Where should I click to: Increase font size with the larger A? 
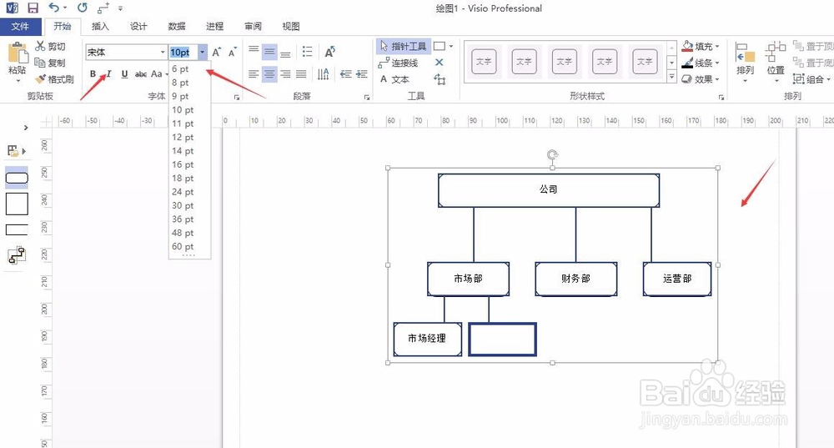coord(216,52)
